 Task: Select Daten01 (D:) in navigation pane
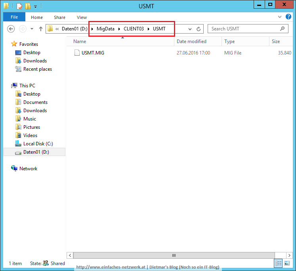34,152
